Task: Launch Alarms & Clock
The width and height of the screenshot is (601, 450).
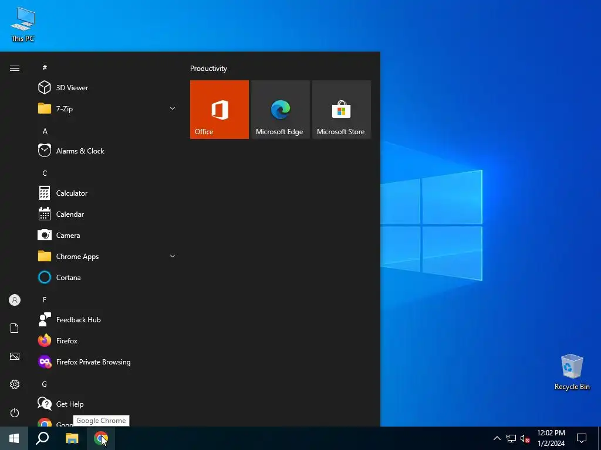Action: click(107, 151)
